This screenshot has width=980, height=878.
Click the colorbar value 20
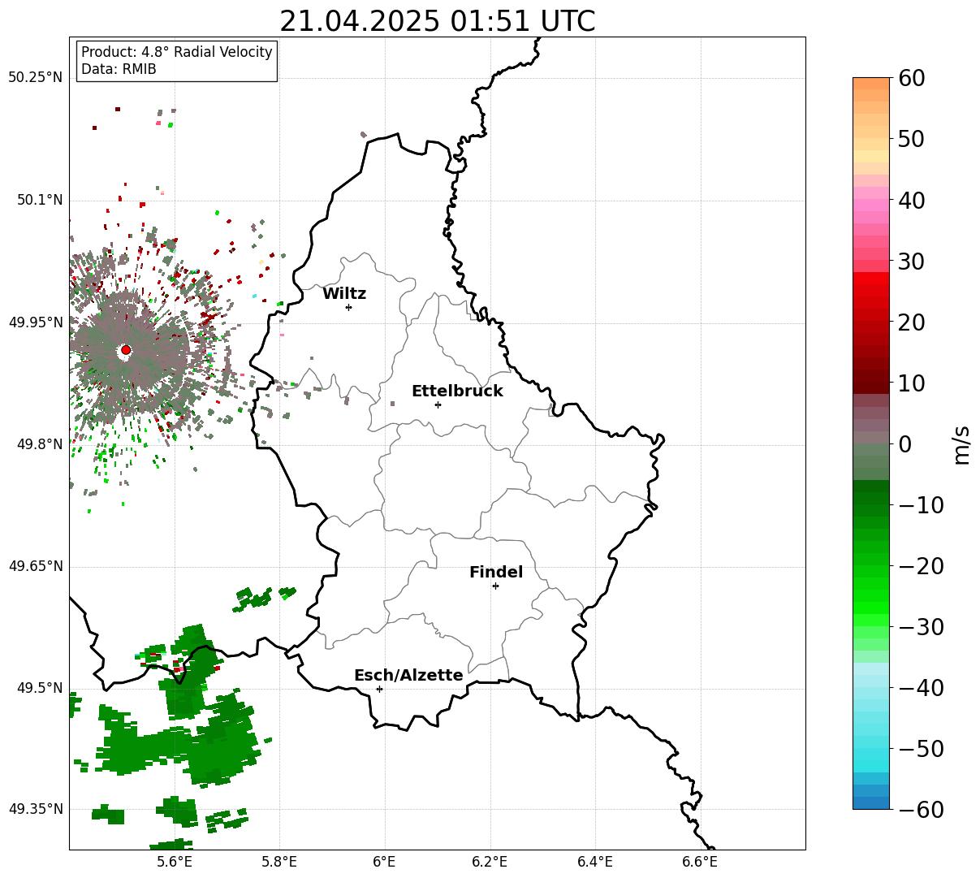click(x=911, y=322)
